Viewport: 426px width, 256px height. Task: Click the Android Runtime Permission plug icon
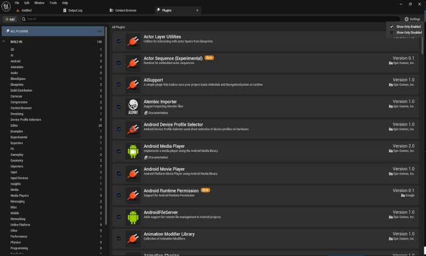click(133, 195)
